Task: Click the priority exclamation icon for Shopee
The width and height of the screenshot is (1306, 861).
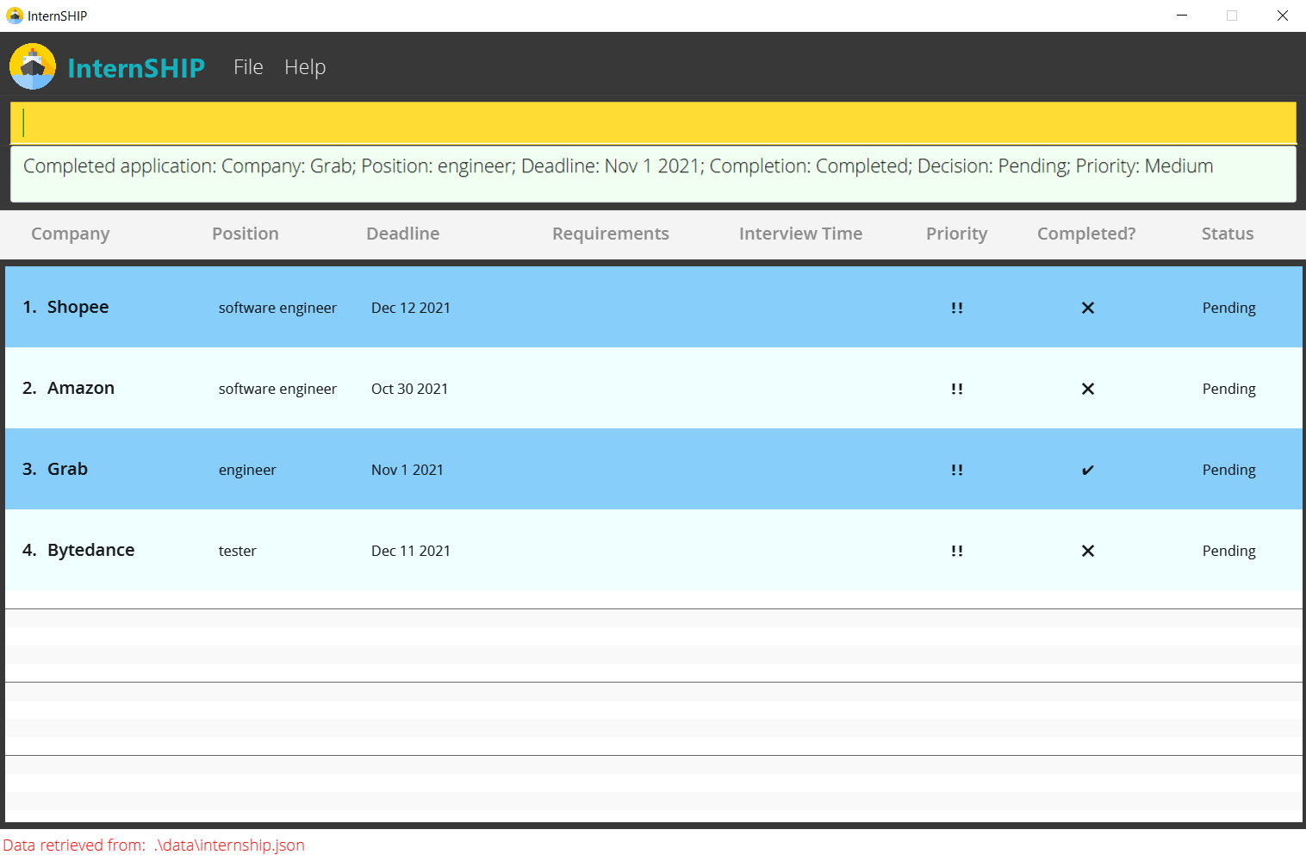Action: 957,308
